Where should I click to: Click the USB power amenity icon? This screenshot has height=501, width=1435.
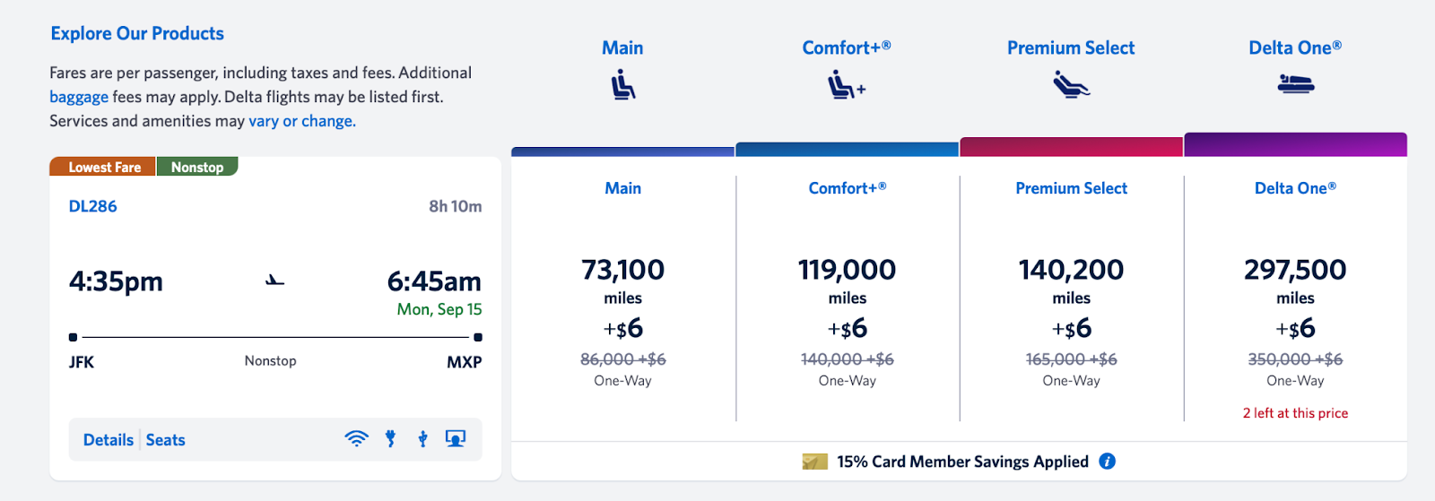(422, 439)
